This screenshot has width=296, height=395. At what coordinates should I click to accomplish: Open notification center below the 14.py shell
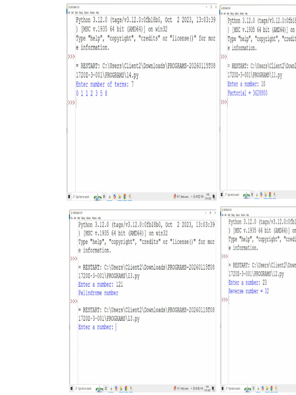[214, 197]
